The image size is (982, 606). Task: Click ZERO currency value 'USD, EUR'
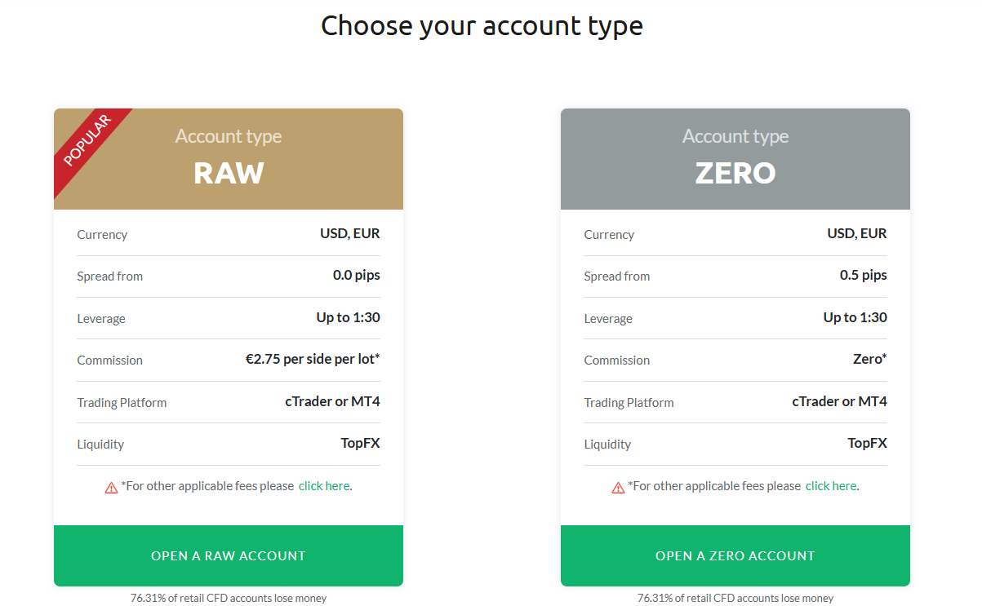point(857,233)
